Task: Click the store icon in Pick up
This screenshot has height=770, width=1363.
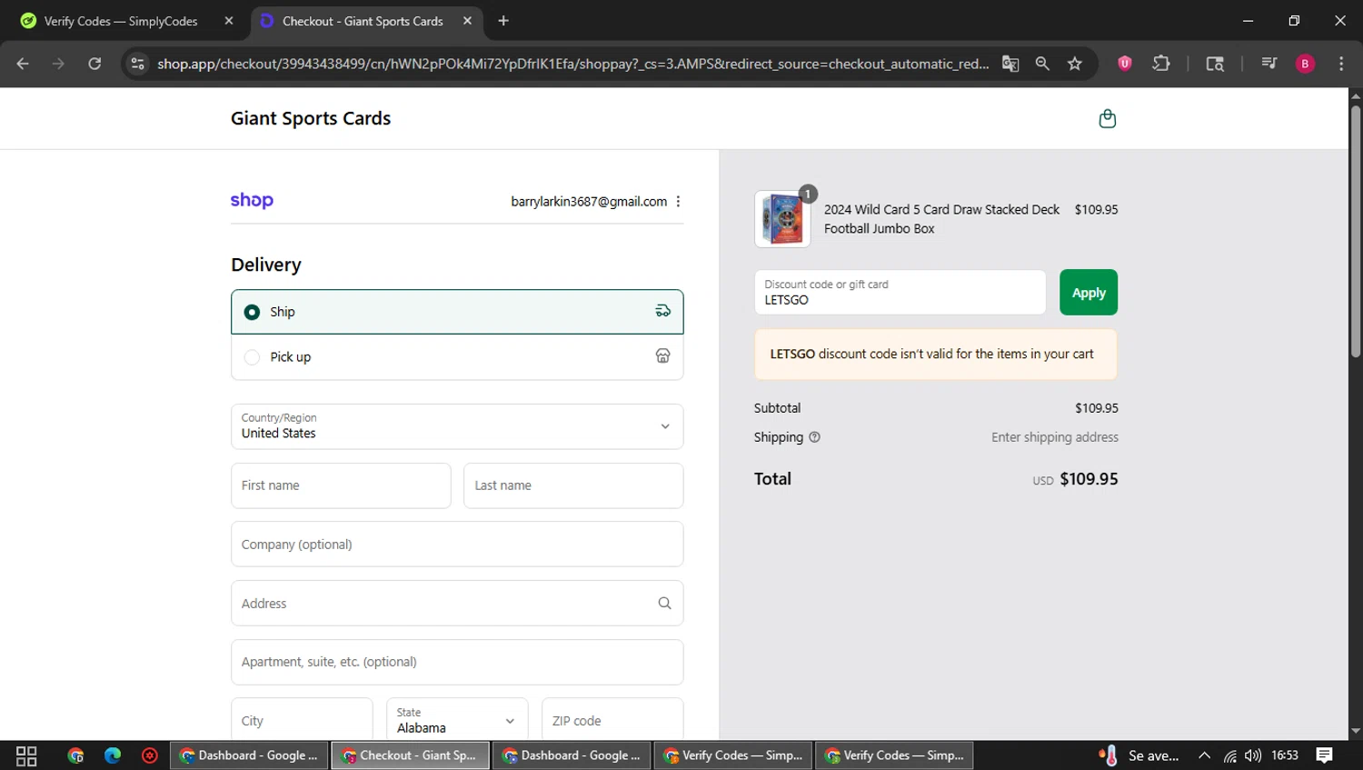Action: click(663, 356)
